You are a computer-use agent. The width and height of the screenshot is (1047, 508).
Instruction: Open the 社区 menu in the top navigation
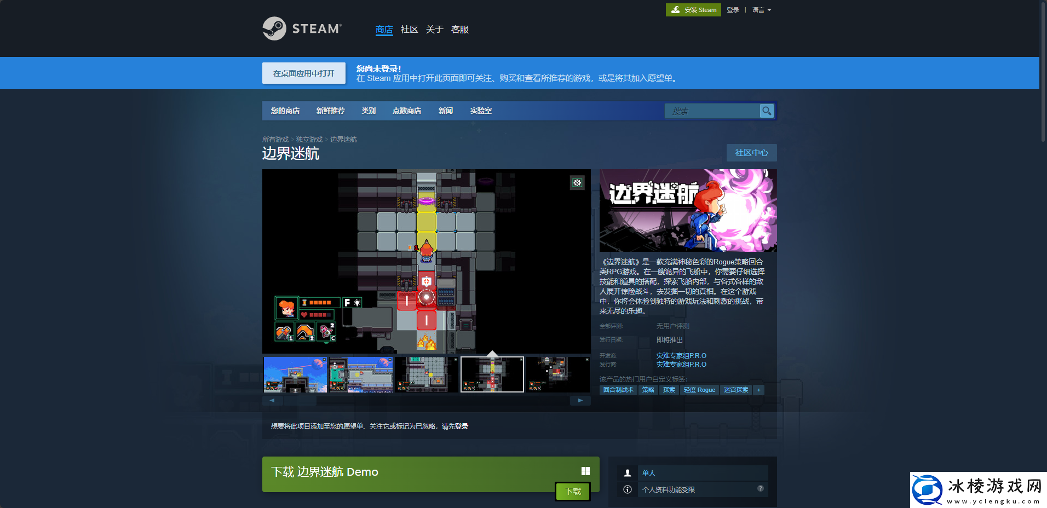coord(409,30)
